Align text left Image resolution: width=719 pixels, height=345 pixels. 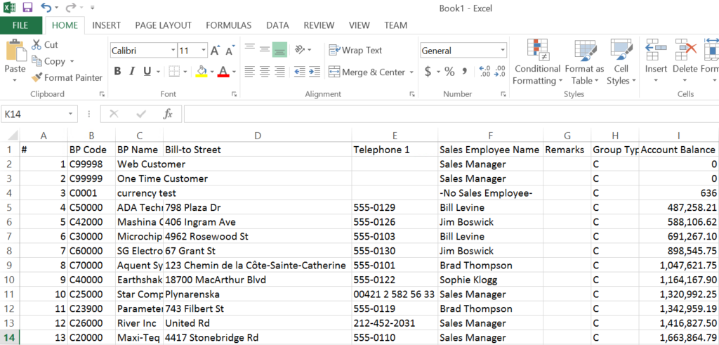(x=249, y=72)
